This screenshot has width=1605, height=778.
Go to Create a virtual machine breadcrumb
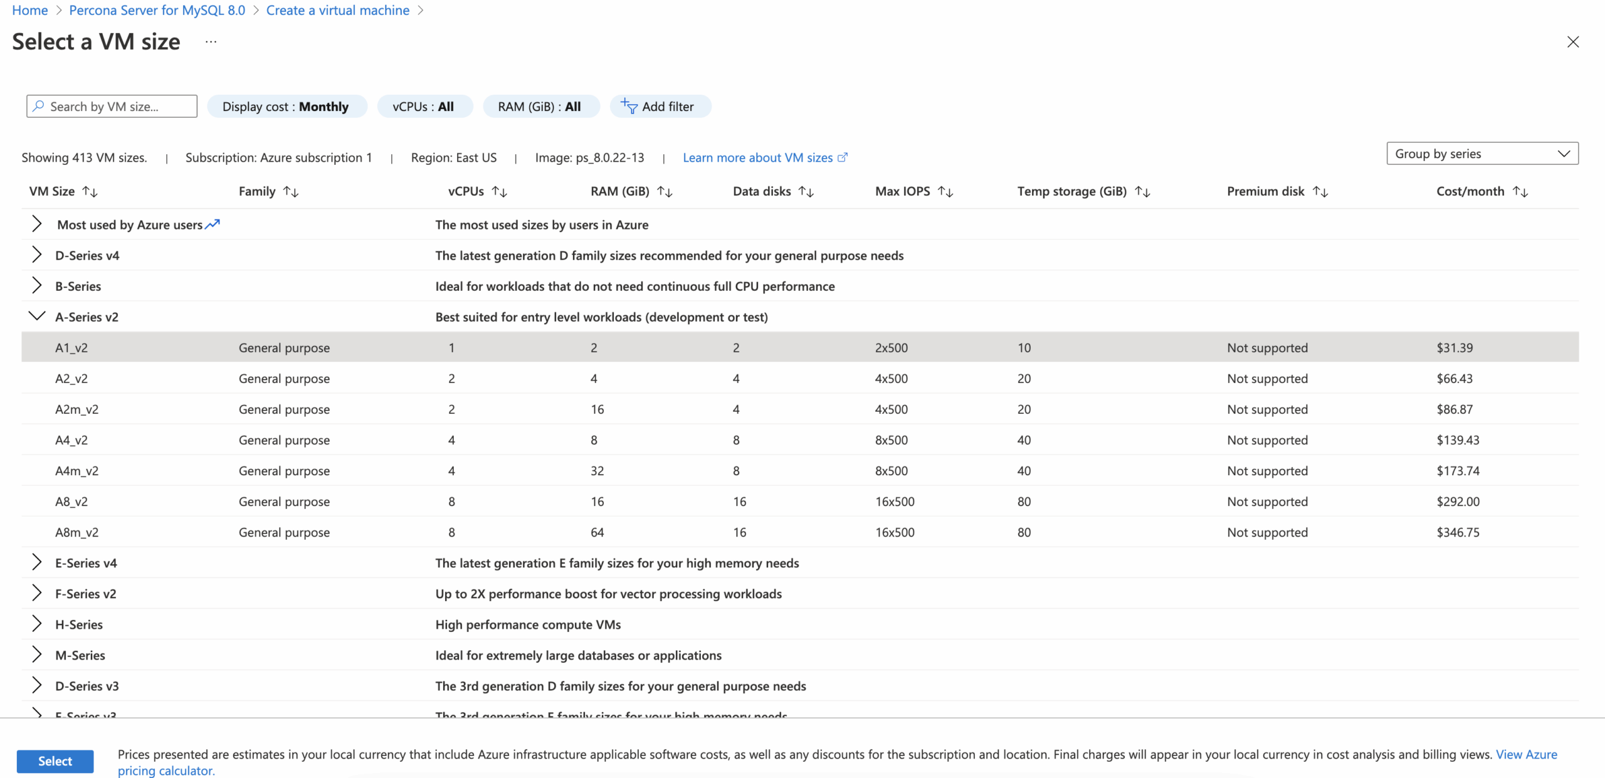click(x=337, y=10)
